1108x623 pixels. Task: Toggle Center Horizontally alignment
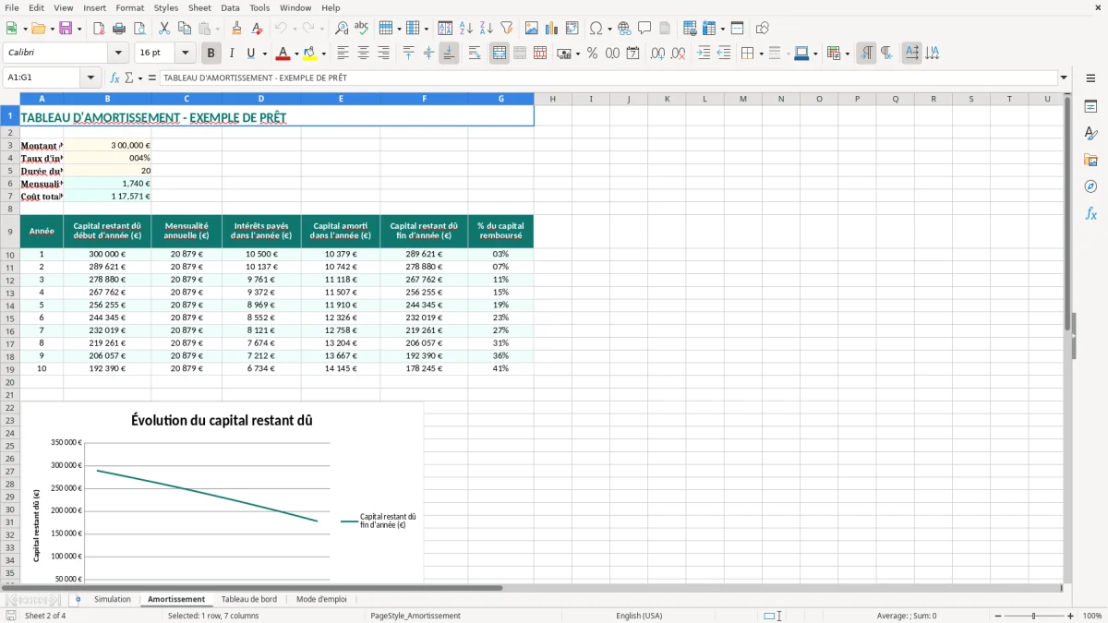363,54
